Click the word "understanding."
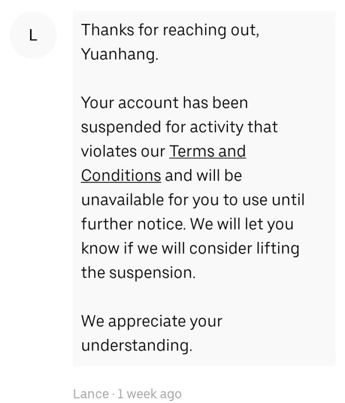Viewport: 345px width, 403px height. [137, 345]
